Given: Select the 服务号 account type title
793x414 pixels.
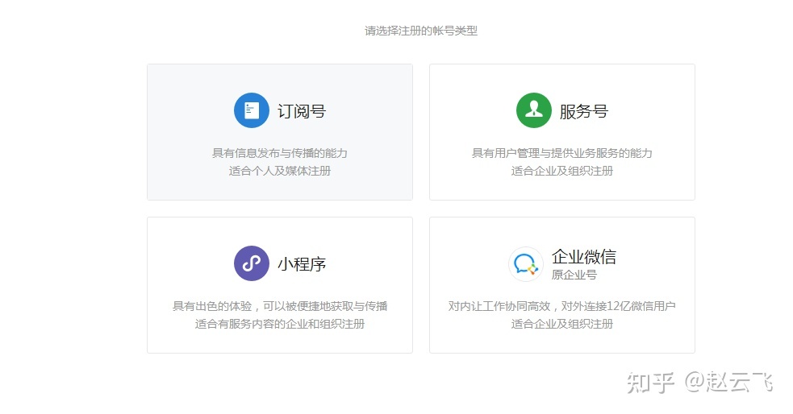Looking at the screenshot, I should [583, 111].
